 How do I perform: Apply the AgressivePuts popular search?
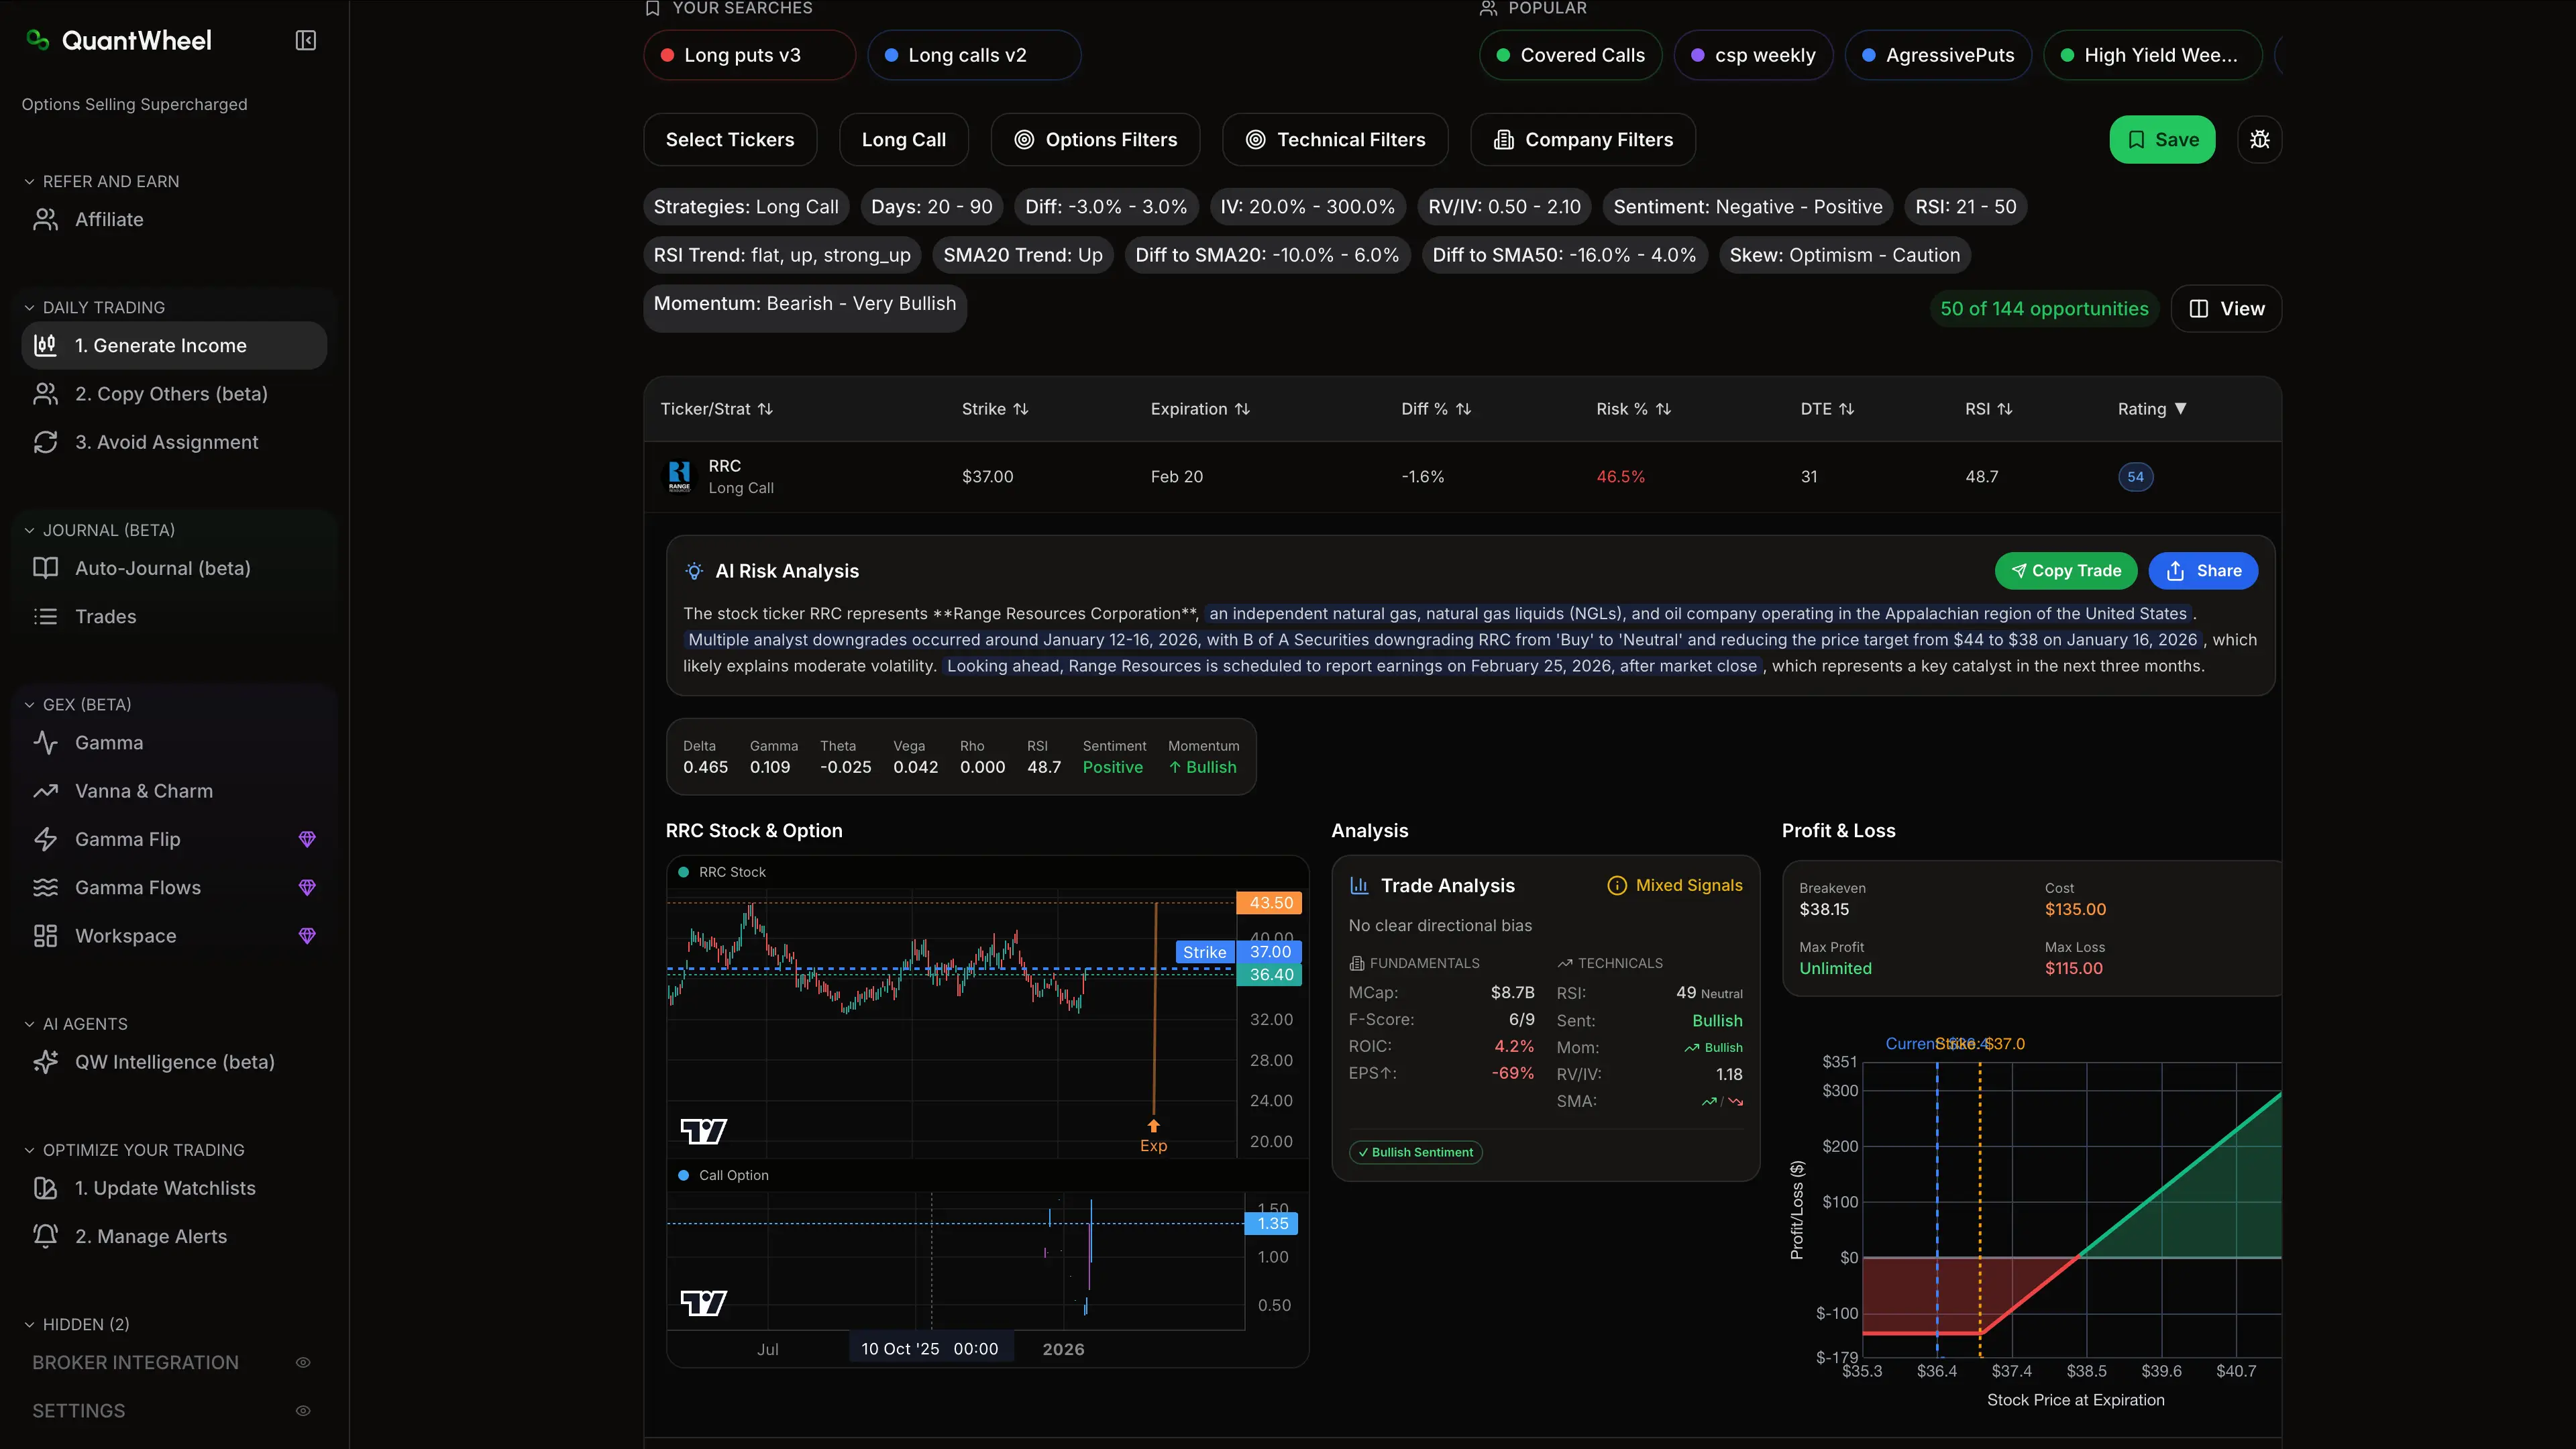point(1937,55)
